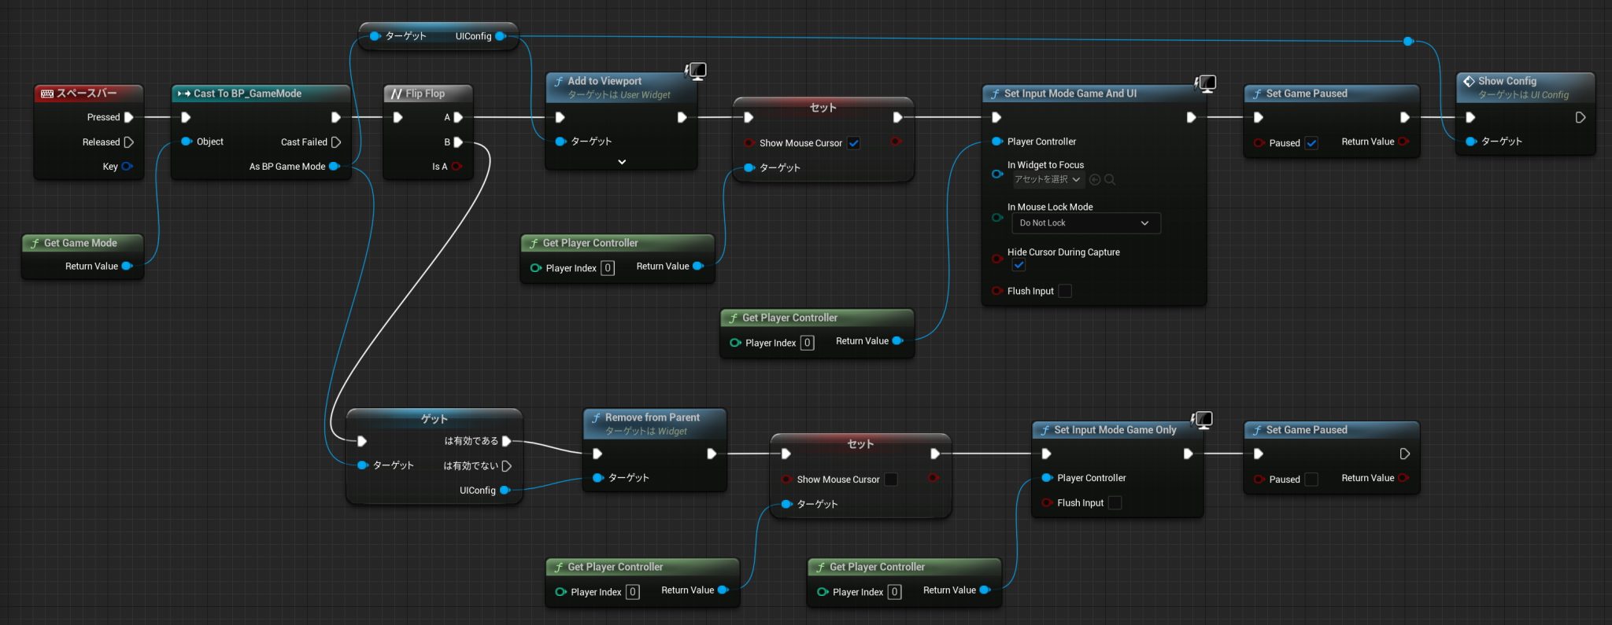Select the Remove from Parent node header
The width and height of the screenshot is (1612, 625).
652,418
